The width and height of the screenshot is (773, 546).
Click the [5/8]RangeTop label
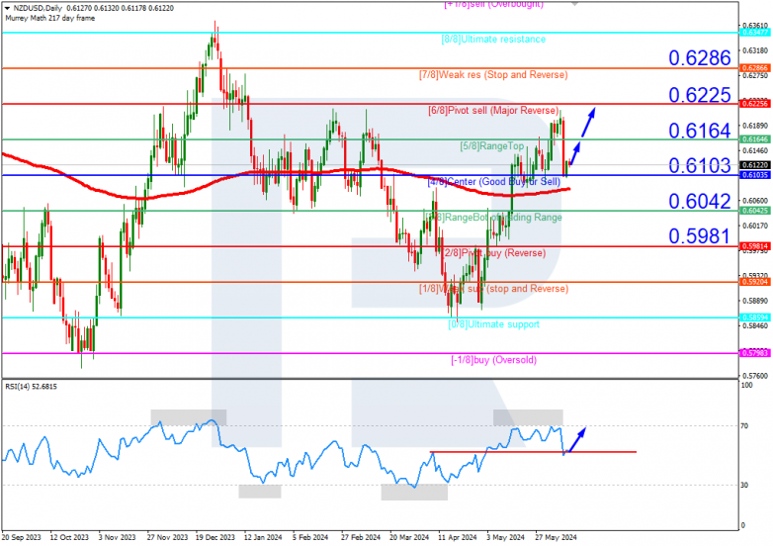pos(492,146)
